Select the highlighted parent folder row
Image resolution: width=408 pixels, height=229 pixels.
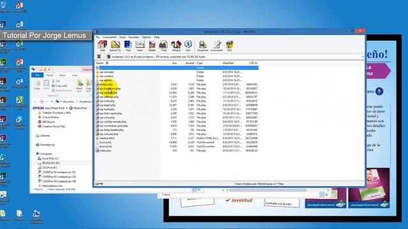tap(177, 68)
